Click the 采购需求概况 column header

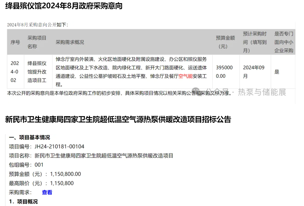tap(70, 42)
